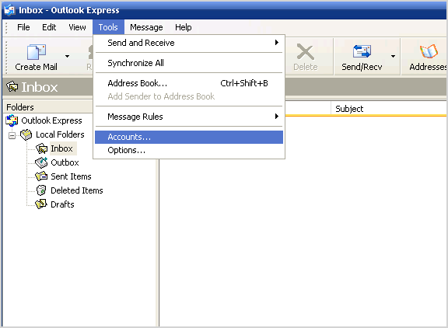Click the Subject column header
The image size is (448, 328).
point(389,109)
